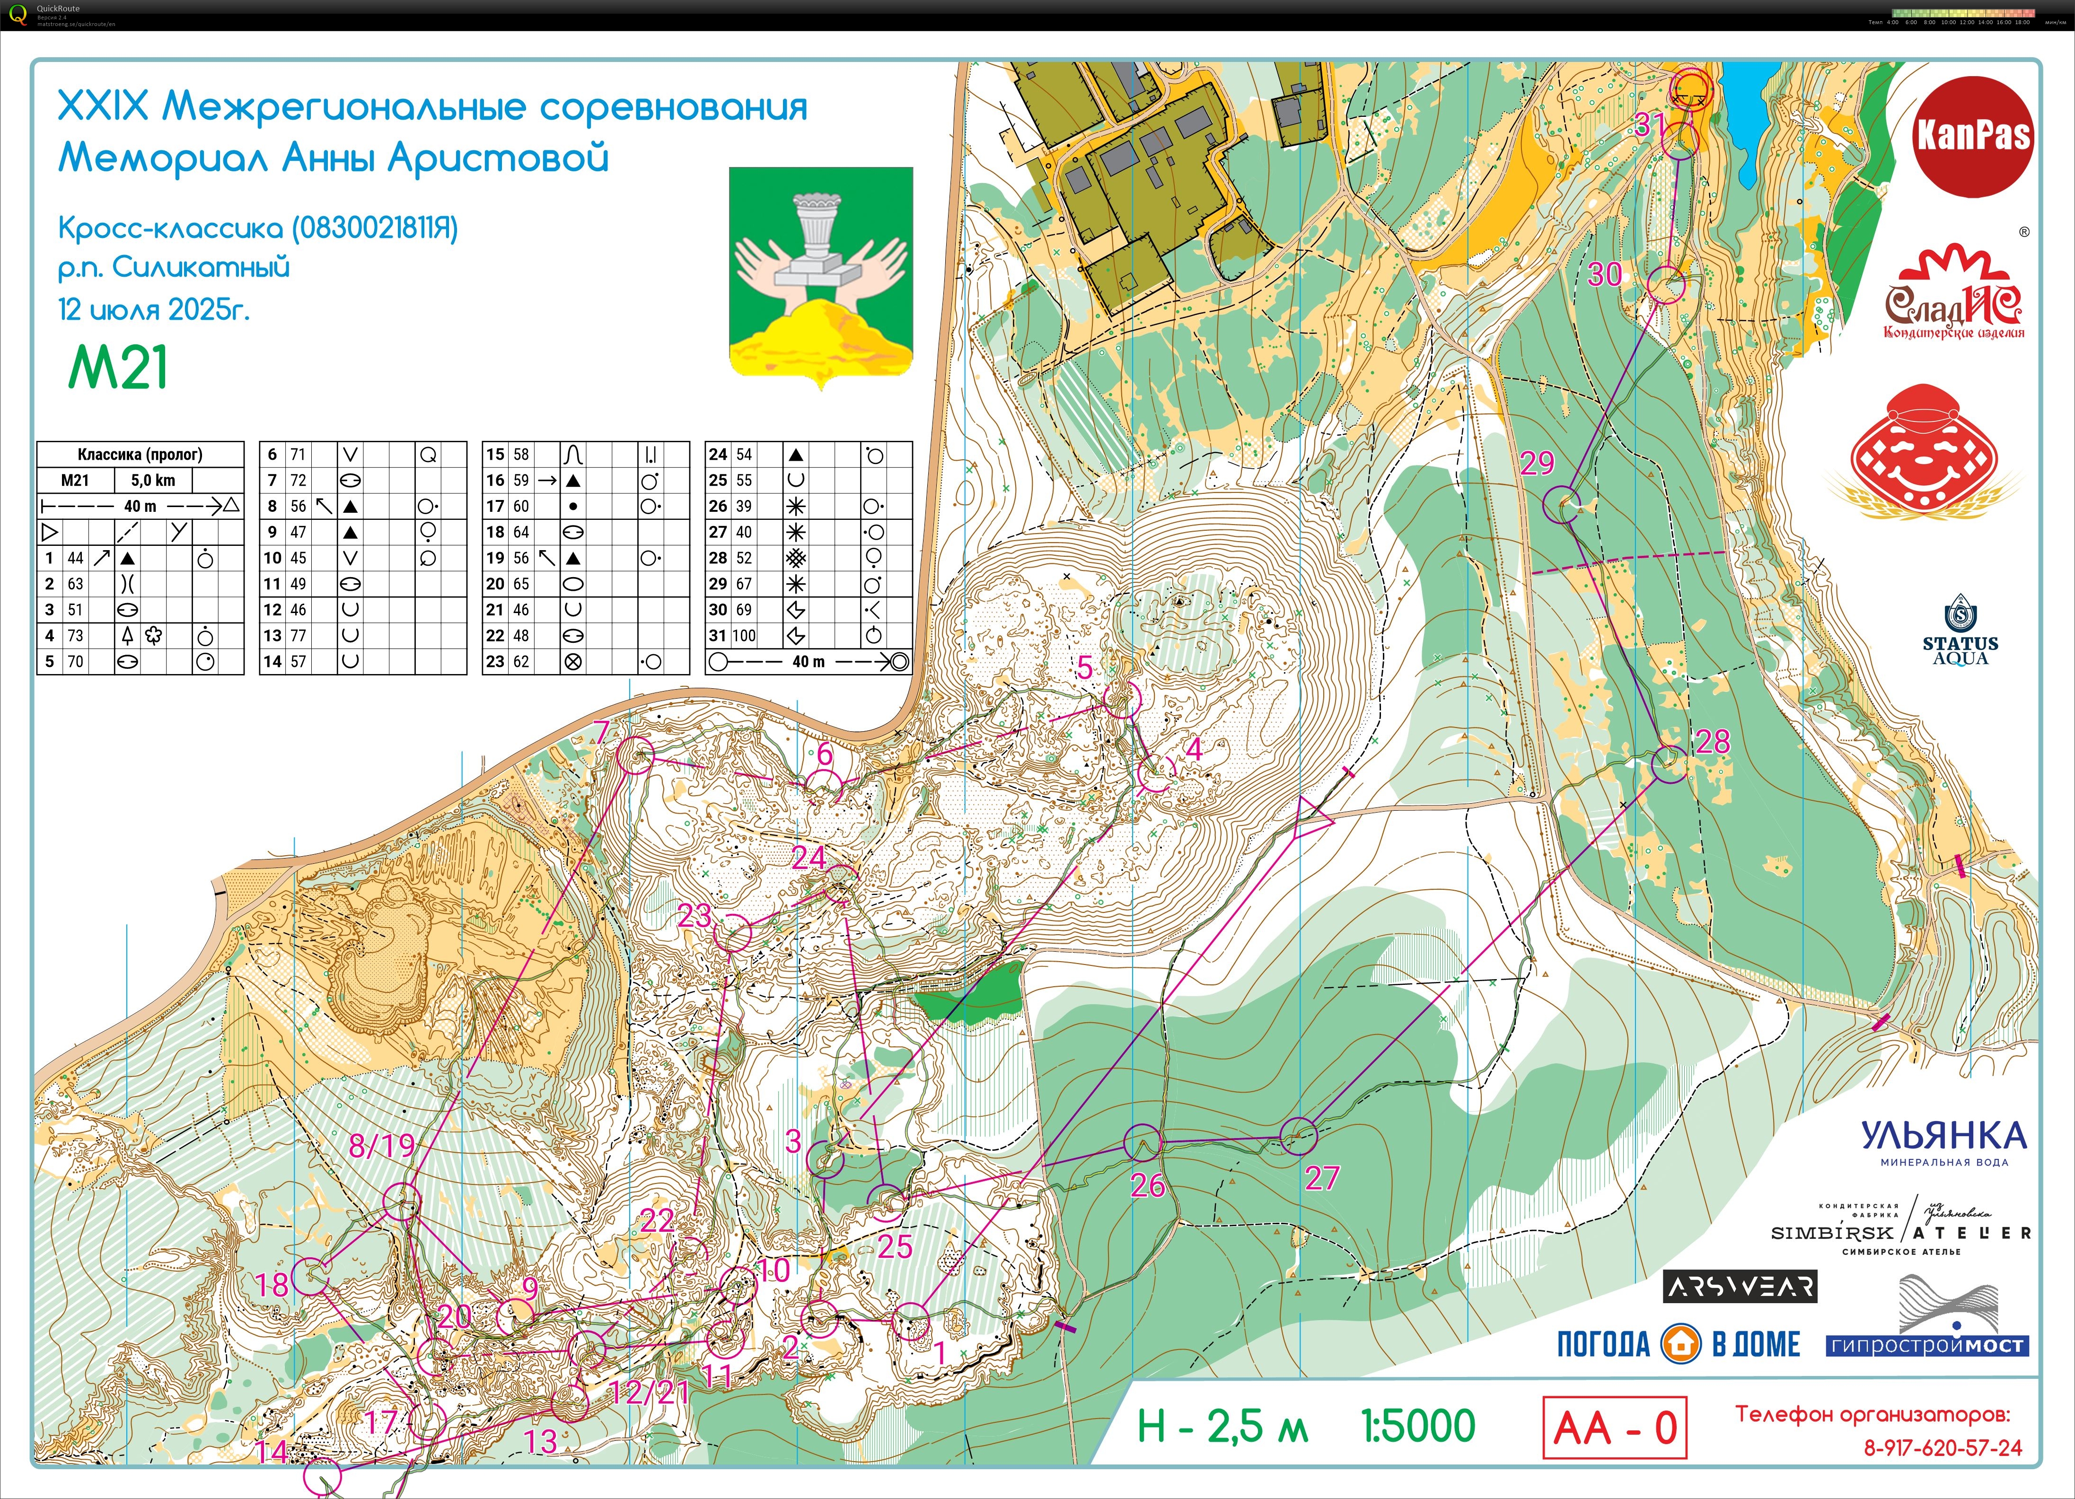Screen dimensions: 2075x1499
Task: Click the Классика (пролог) table header
Action: 140,454
